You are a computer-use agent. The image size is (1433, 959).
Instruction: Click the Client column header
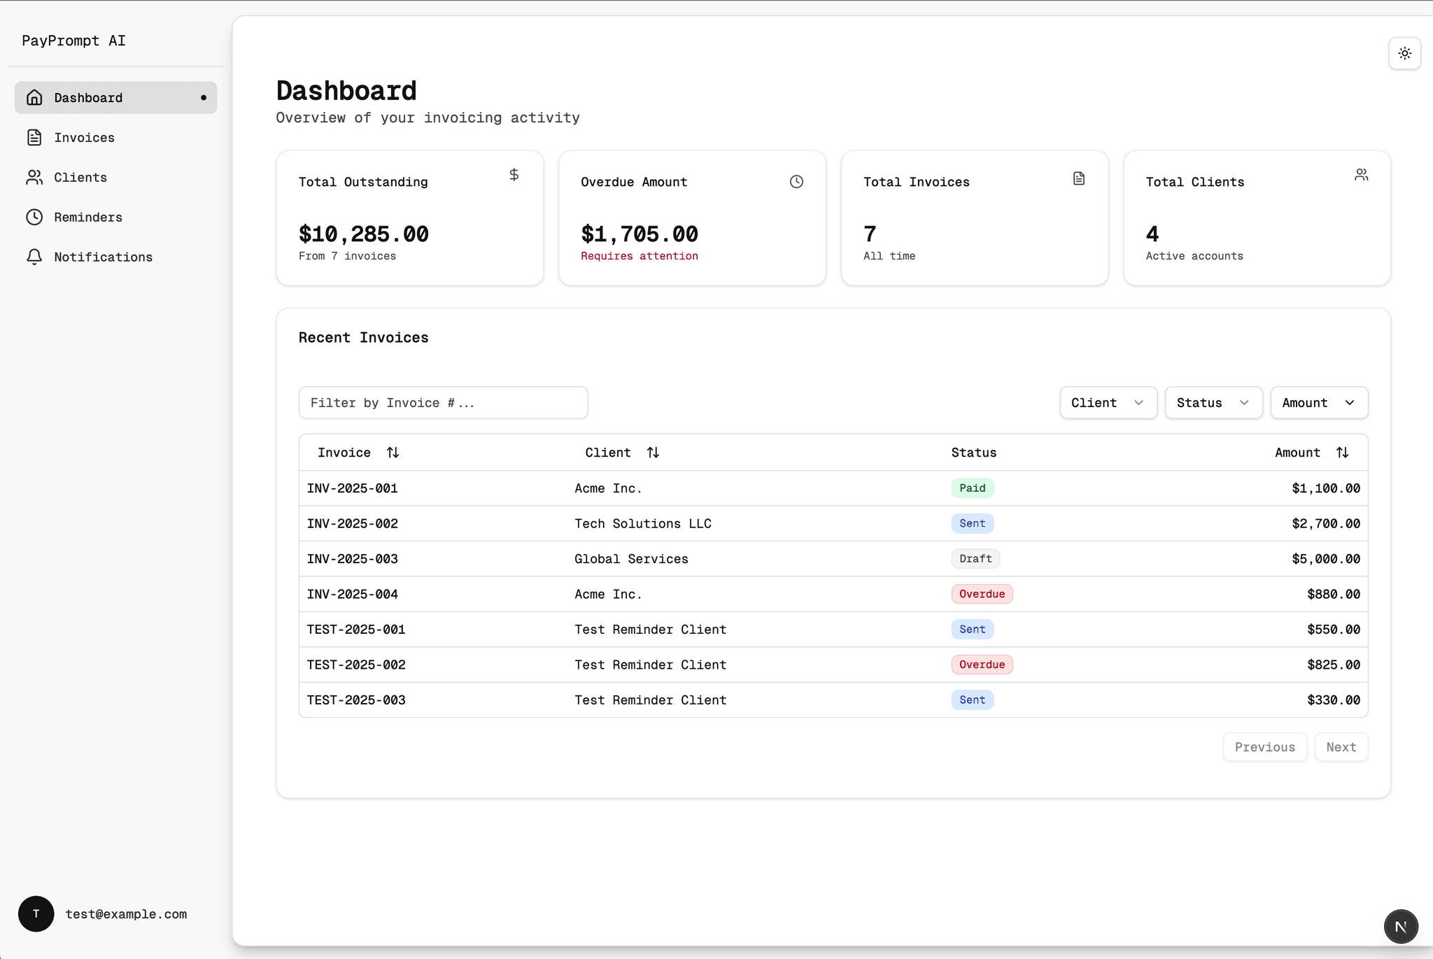(x=622, y=453)
